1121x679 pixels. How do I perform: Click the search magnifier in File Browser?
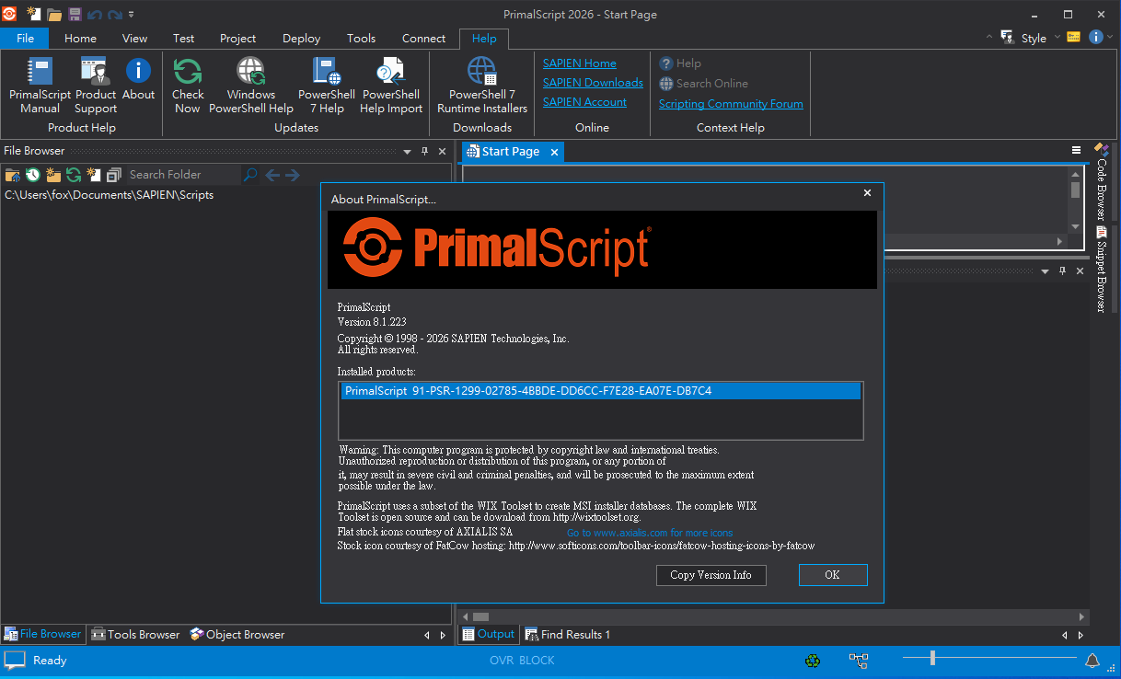click(250, 175)
